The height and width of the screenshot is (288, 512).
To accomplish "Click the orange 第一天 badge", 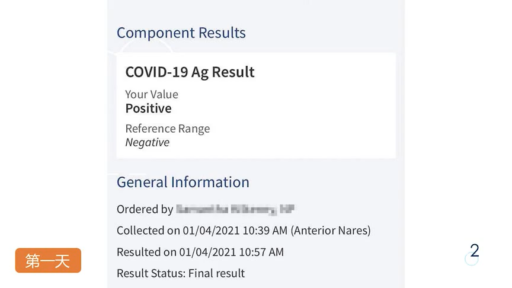I will pos(48,261).
